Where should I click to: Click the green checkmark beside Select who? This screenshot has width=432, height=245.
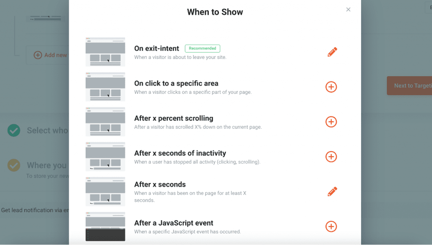click(x=14, y=130)
